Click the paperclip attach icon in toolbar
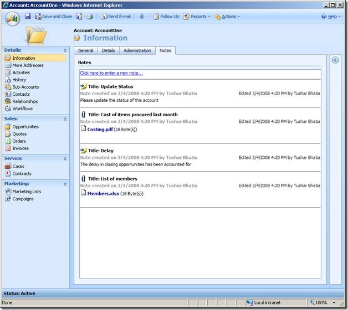 [141, 17]
